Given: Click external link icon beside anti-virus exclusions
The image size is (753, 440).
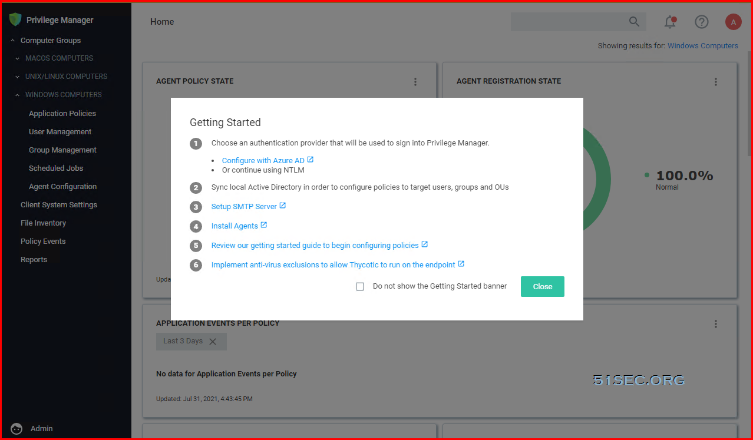Looking at the screenshot, I should (461, 264).
